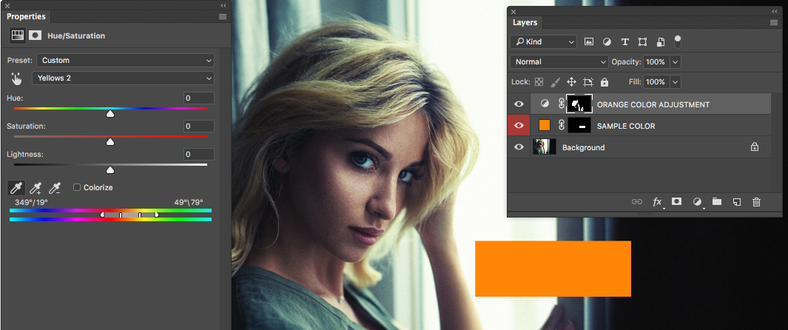This screenshot has width=788, height=330.
Task: Hide the Background layer
Action: [519, 147]
